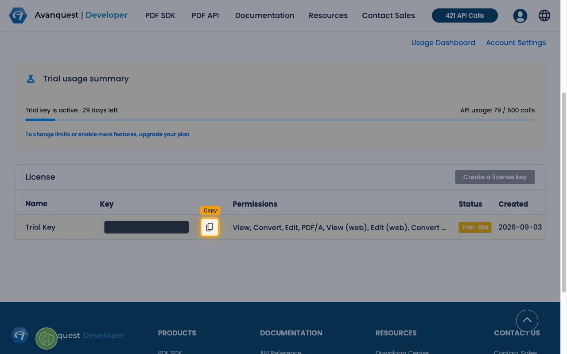Open the Usage Dashboard link
This screenshot has height=354, width=567.
click(443, 42)
